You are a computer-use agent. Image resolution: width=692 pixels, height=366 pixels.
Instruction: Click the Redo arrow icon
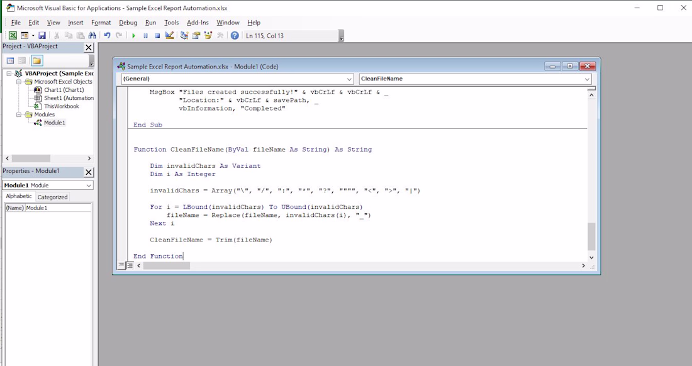click(x=119, y=36)
